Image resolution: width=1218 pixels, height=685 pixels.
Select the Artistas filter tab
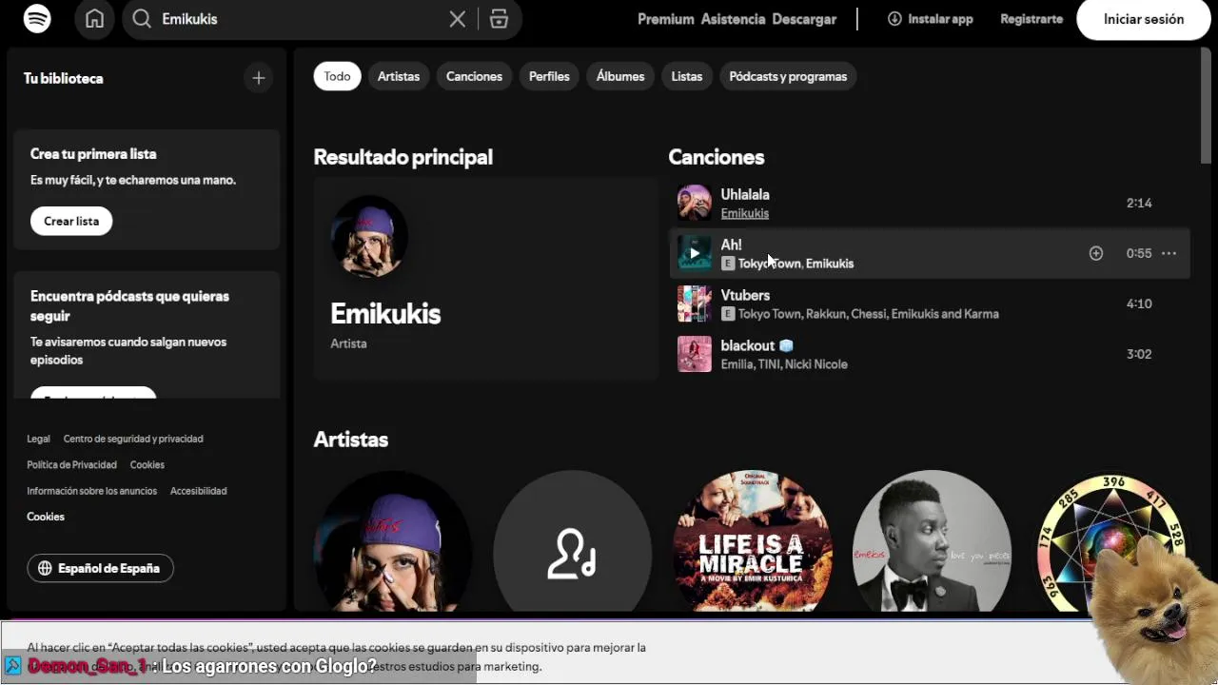tap(399, 76)
